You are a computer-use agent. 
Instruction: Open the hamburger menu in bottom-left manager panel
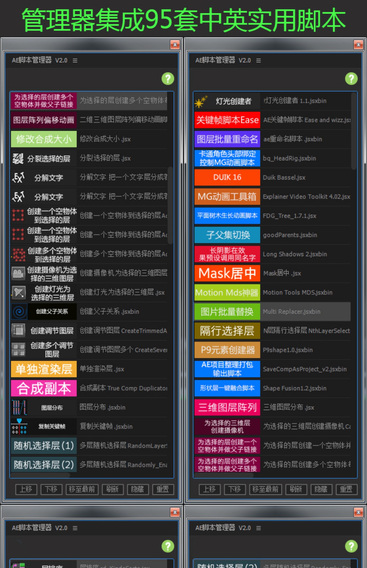pos(75,528)
